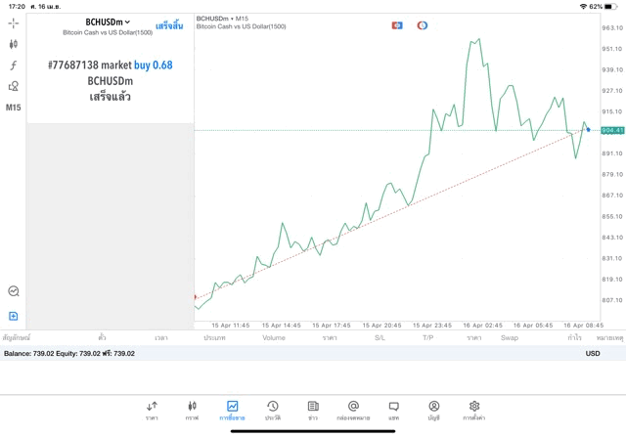This screenshot has height=437, width=626.
Task: Sort by สัญลักษณ์ symbol column header
Action: (x=17, y=337)
